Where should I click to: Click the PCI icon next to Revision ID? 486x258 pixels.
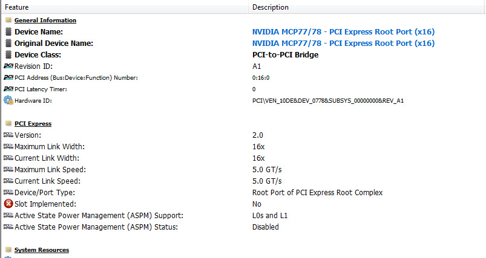(x=8, y=66)
